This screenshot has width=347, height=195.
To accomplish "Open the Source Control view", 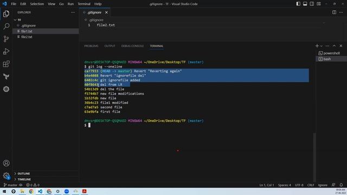I will (6, 39).
